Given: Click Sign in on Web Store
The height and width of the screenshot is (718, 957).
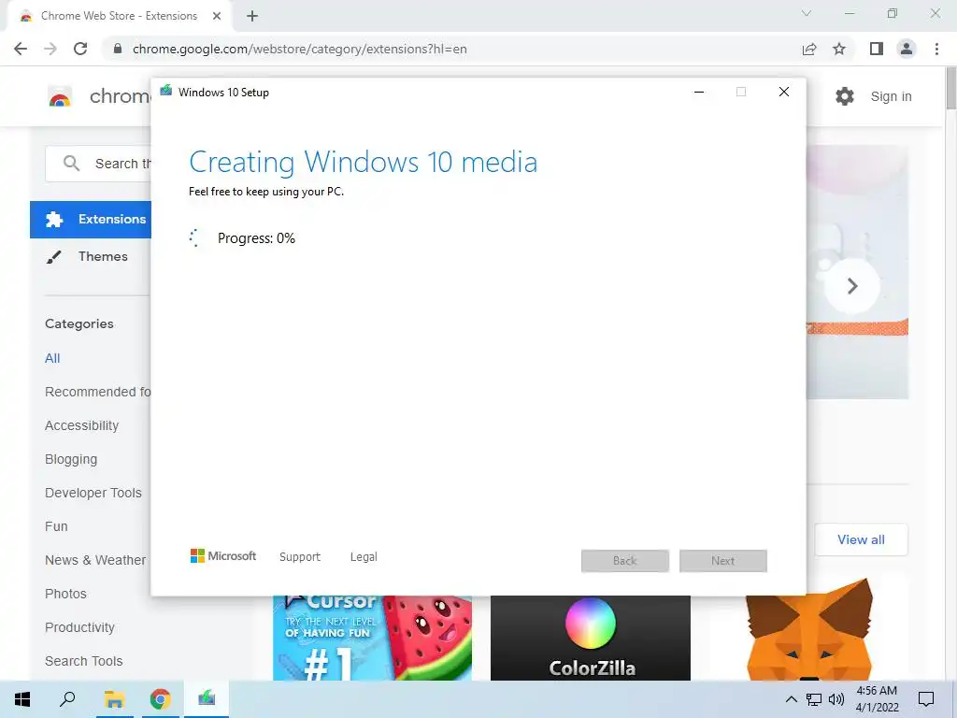Looking at the screenshot, I should (x=891, y=96).
